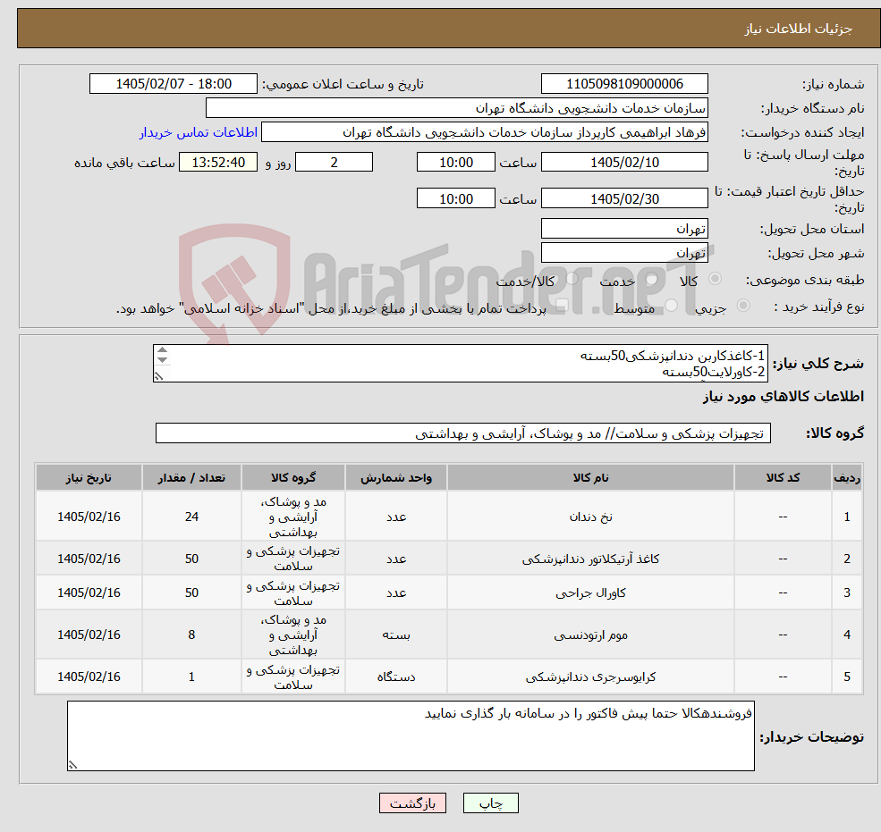
Task: Click the response deadline date 1405/02/10
Action: tap(624, 163)
